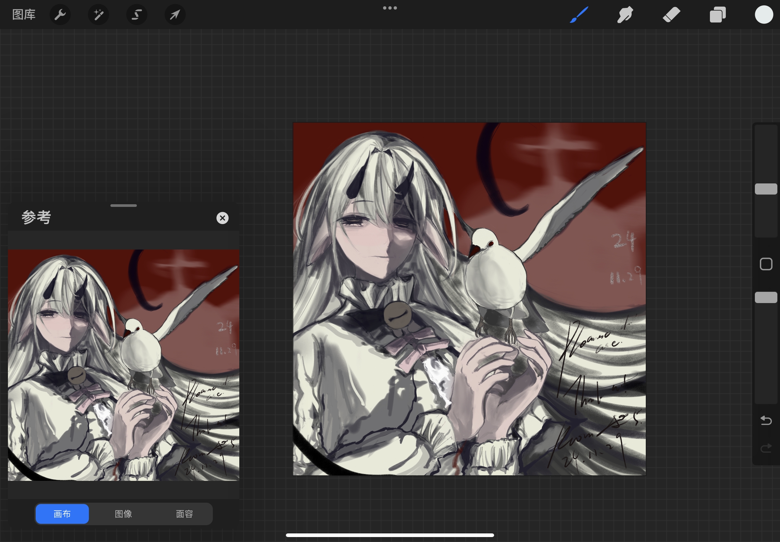Activate the Transform arrow tool

[x=175, y=15]
